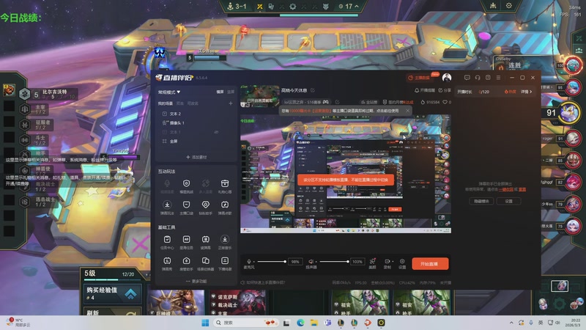Show more tools via 更多功能
The height and width of the screenshot is (330, 586).
pos(196,281)
